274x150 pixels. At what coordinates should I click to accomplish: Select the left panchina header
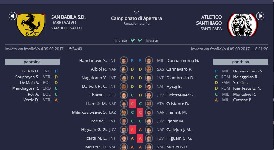coord(32,62)
